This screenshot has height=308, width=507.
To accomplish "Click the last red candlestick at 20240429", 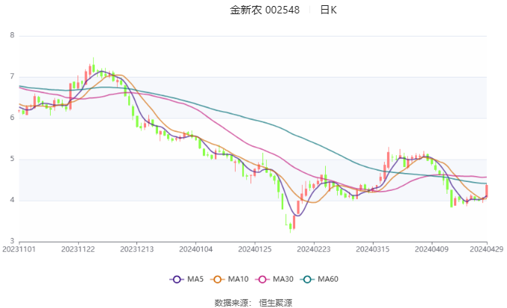I will pos(486,191).
